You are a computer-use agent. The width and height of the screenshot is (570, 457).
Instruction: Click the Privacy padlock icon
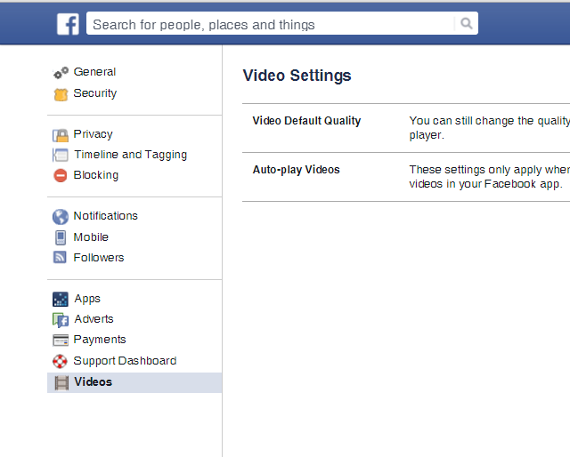pyautogui.click(x=61, y=135)
